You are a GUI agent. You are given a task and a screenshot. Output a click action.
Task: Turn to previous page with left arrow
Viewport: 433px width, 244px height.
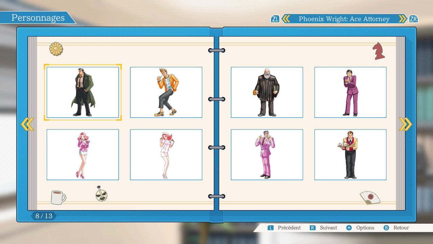click(x=27, y=124)
